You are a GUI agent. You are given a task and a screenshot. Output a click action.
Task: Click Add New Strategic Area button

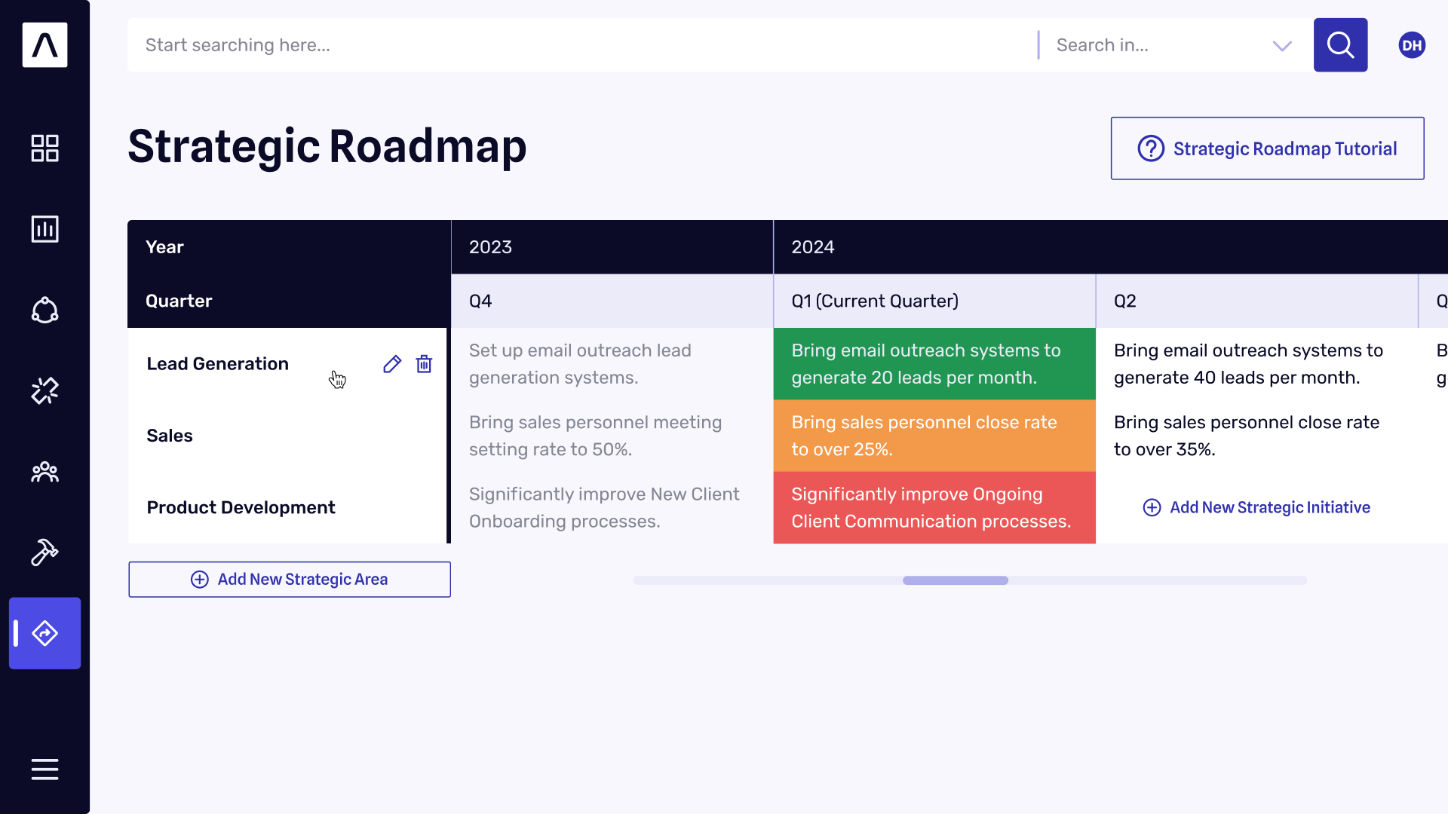[x=288, y=578]
